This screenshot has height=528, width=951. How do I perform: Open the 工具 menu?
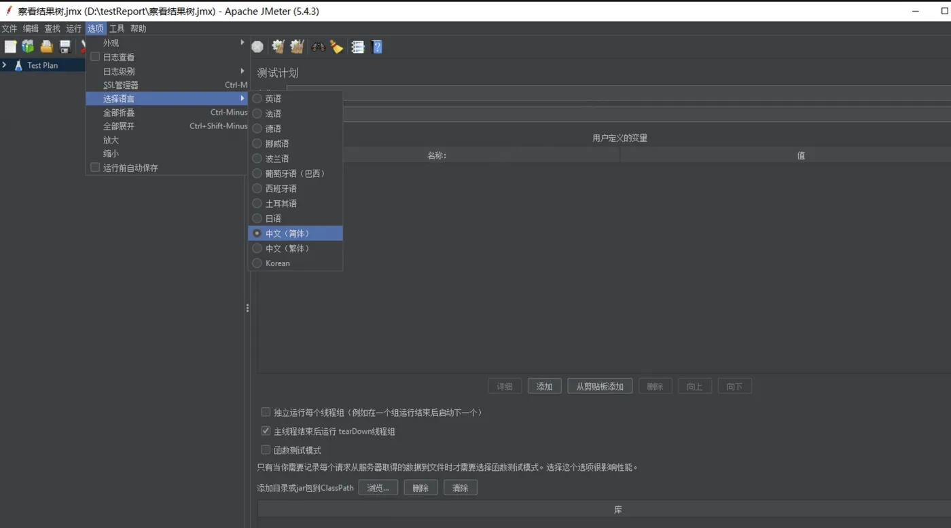117,29
